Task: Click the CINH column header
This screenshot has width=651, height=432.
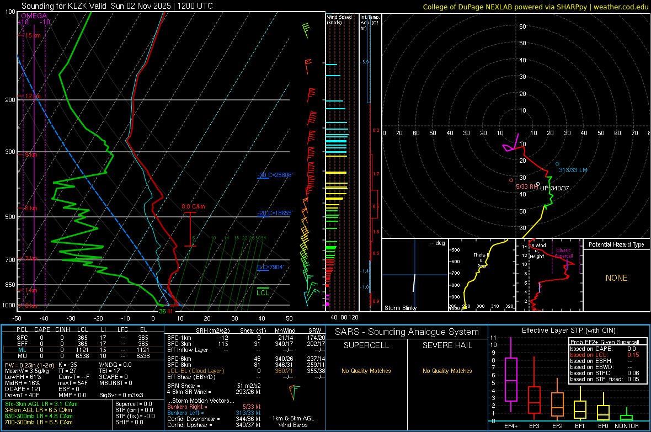Action: tap(63, 329)
